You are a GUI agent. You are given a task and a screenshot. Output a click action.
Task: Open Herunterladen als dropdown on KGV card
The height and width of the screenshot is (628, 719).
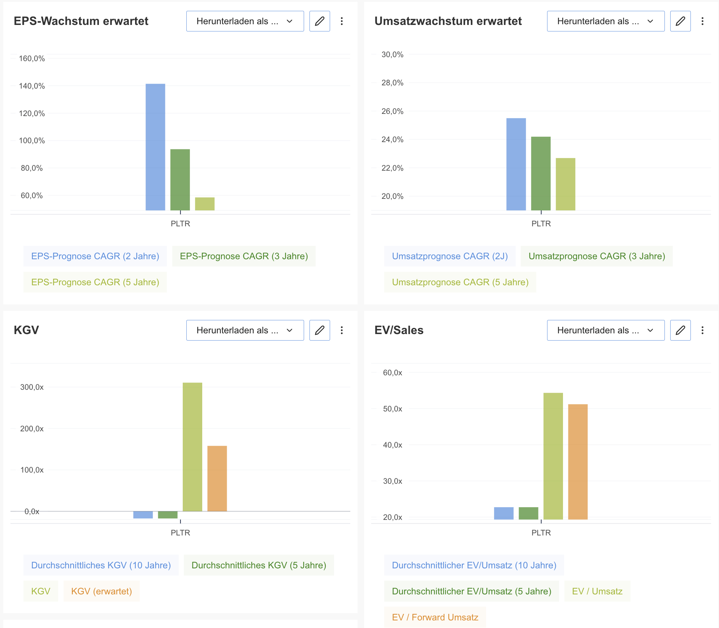click(x=245, y=330)
